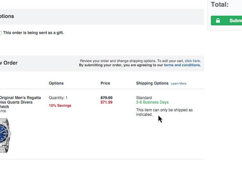Viewport: 242px width, 170px height.
Task: Click the red $71.99 sale price
Action: click(106, 102)
